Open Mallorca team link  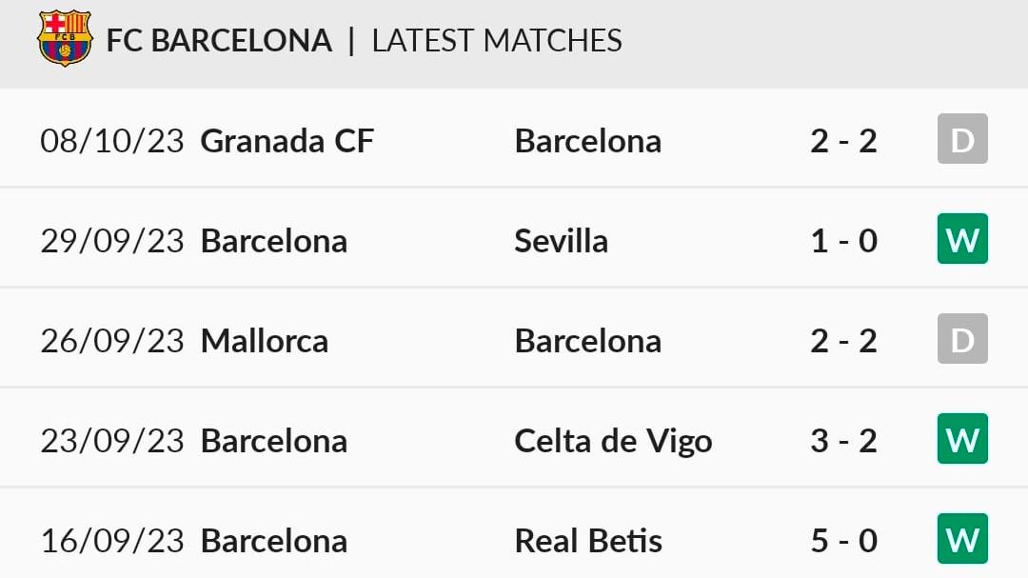pos(265,341)
